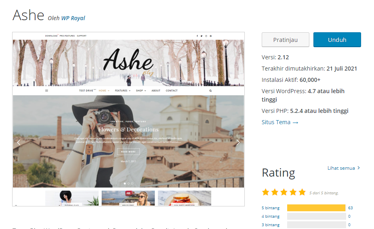Click PRO-FEATURES link in preview top bar
This screenshot has width=374, height=229.
click(x=67, y=36)
